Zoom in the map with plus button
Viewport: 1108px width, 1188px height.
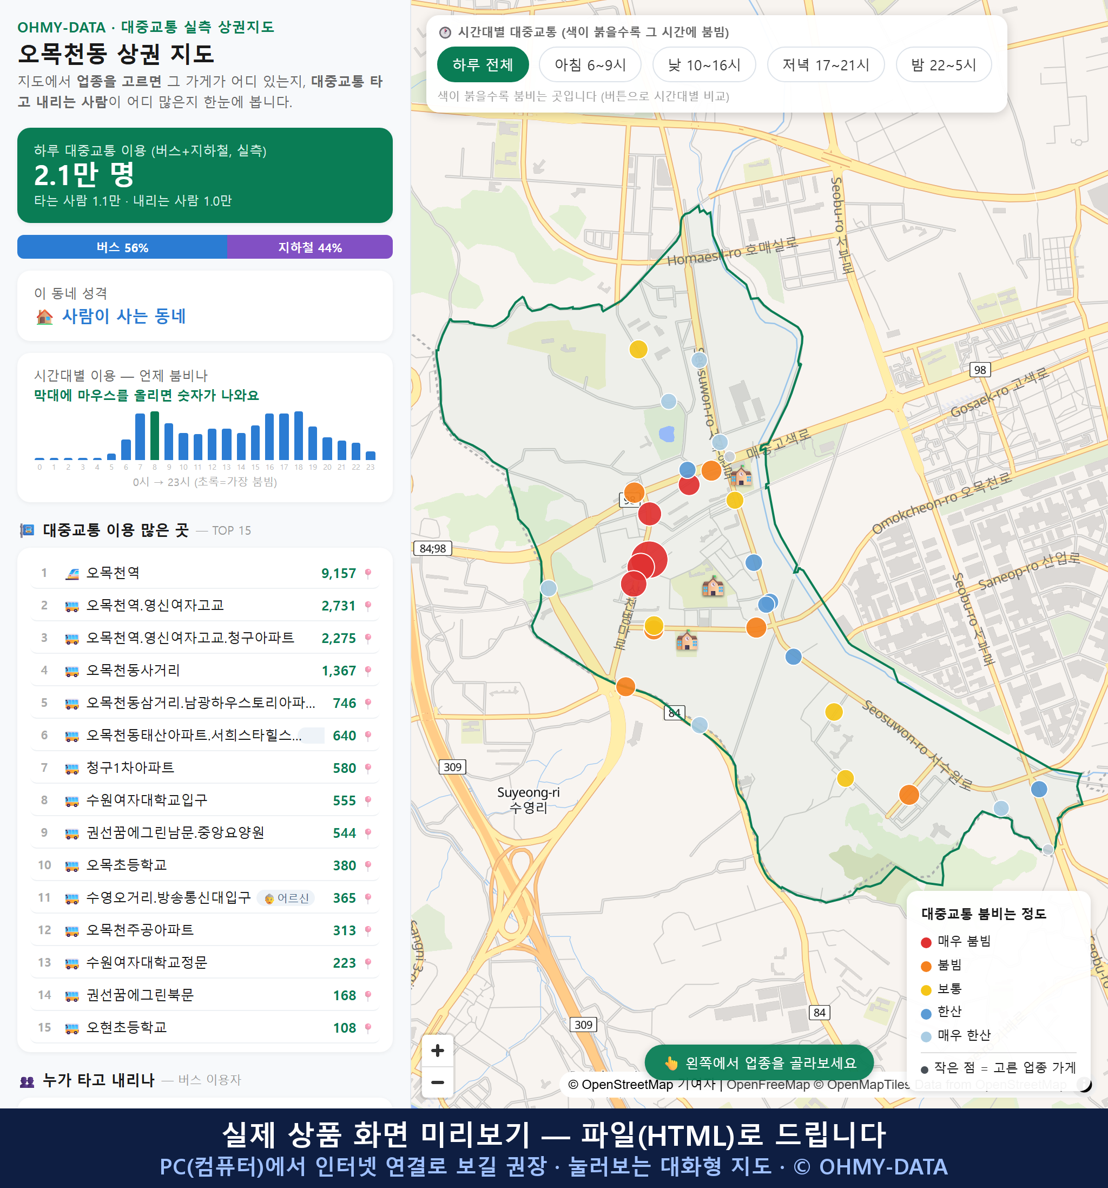(438, 1051)
